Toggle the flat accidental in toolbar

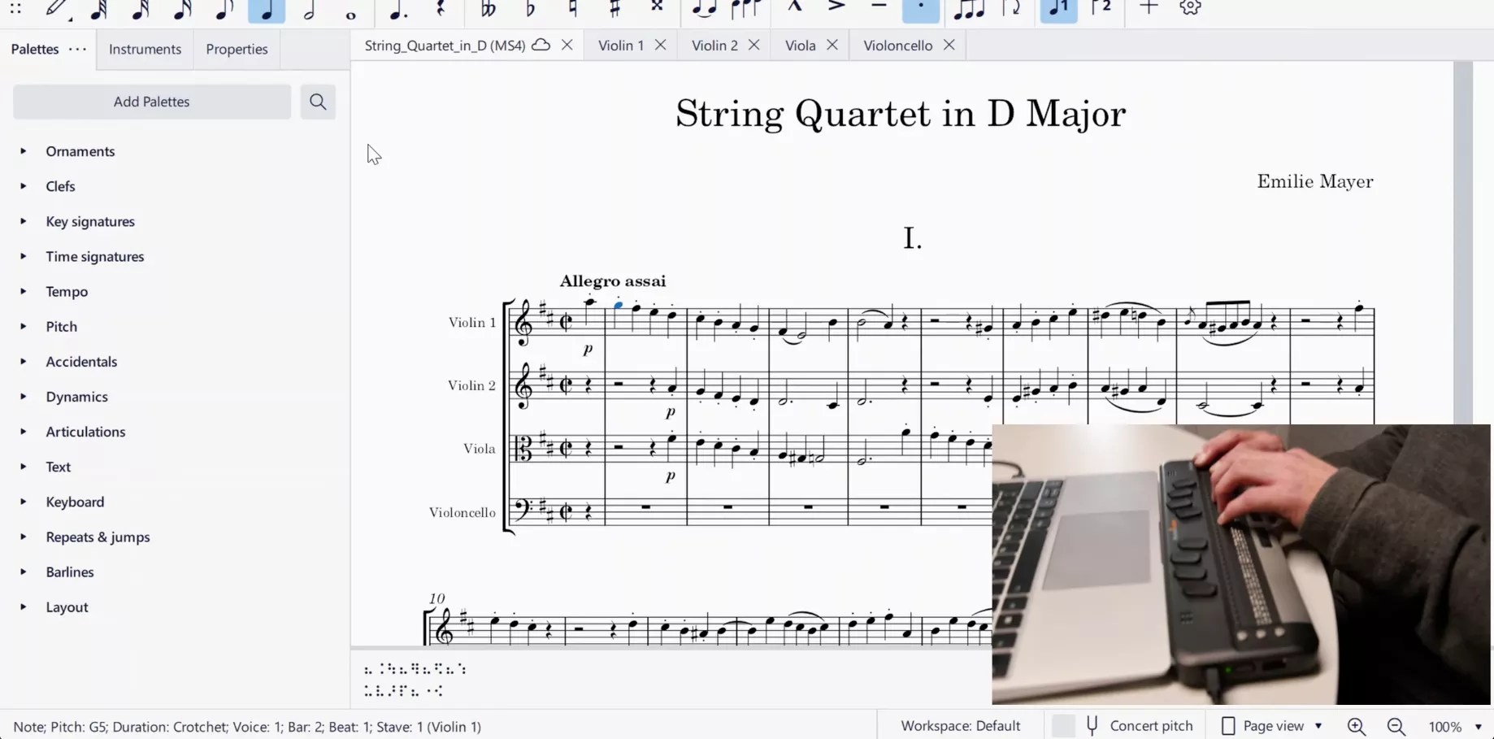(x=530, y=9)
